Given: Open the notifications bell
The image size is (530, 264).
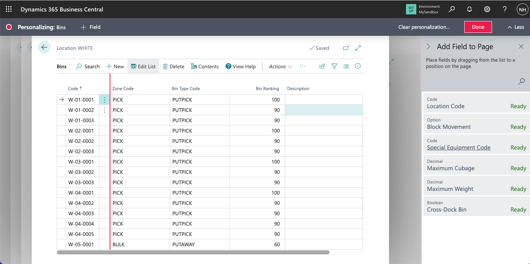Looking at the screenshot, I should coord(469,9).
